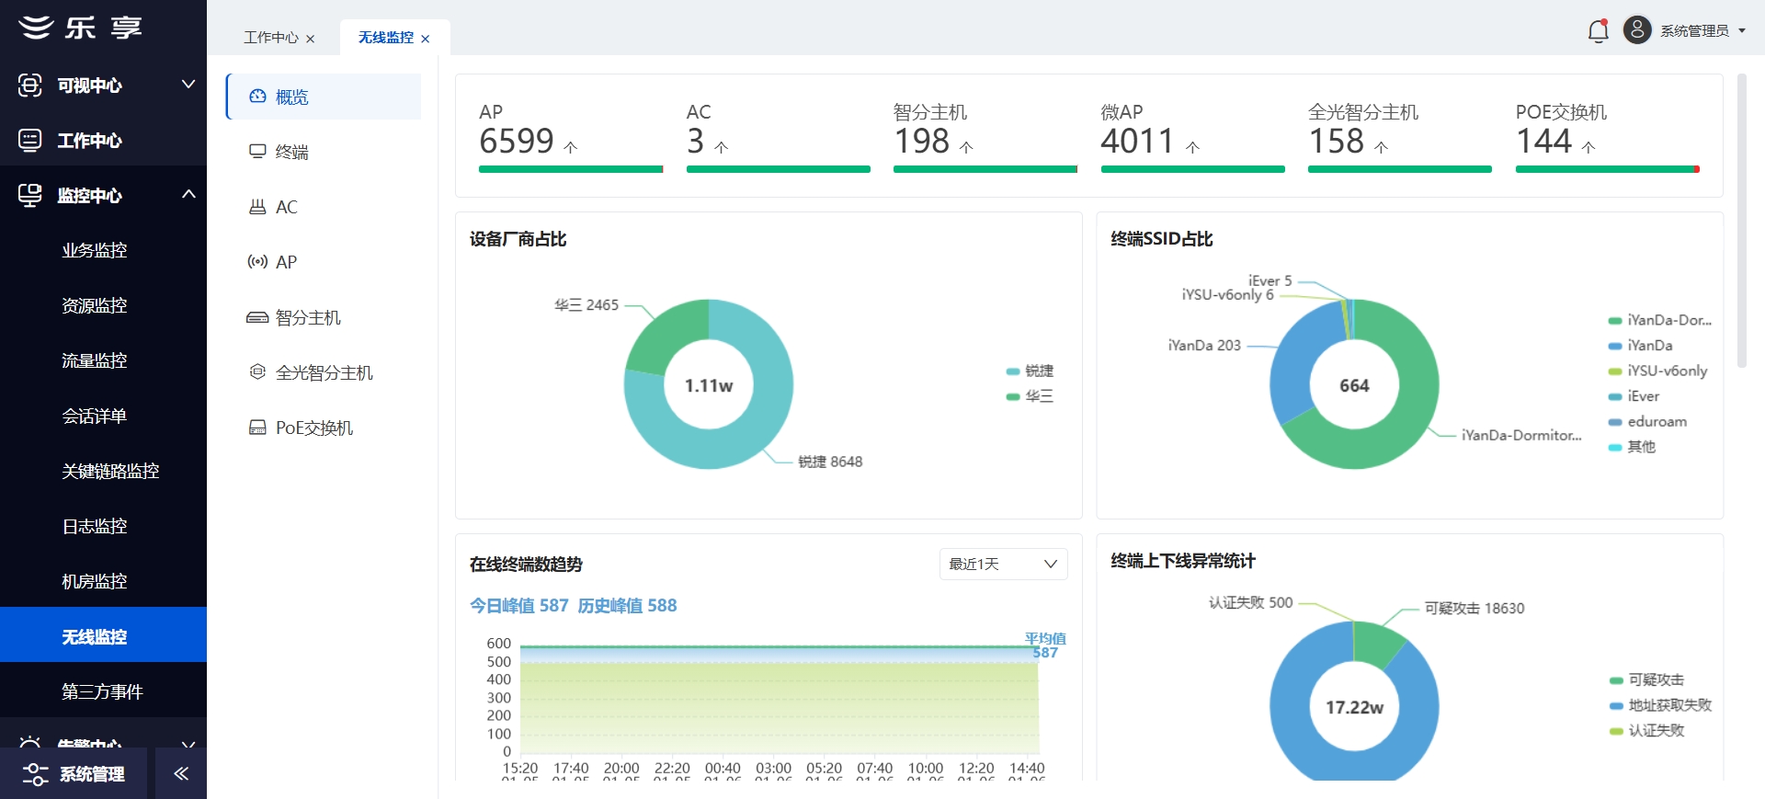Select the 全光智分主机 hexagon icon

coord(257,372)
